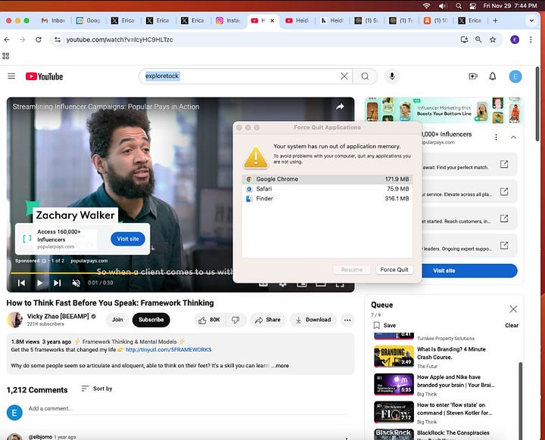
Task: Open Chrome profile avatar
Action: pos(515,39)
